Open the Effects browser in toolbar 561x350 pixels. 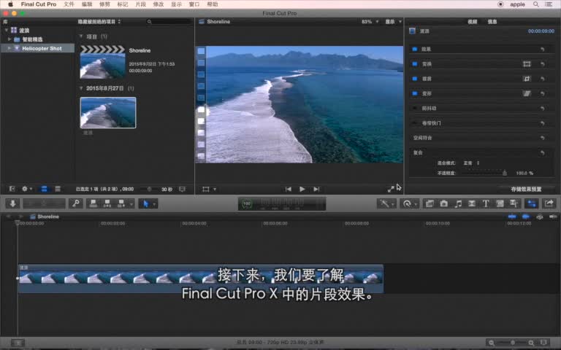[x=430, y=203]
